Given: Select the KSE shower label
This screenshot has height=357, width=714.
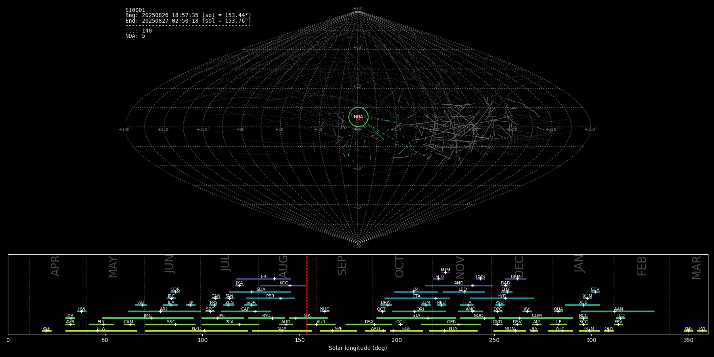Looking at the screenshot, I should 46,329.
